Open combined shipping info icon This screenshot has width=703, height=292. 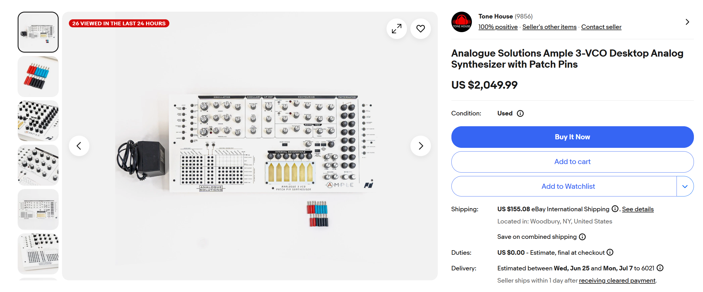coord(582,237)
